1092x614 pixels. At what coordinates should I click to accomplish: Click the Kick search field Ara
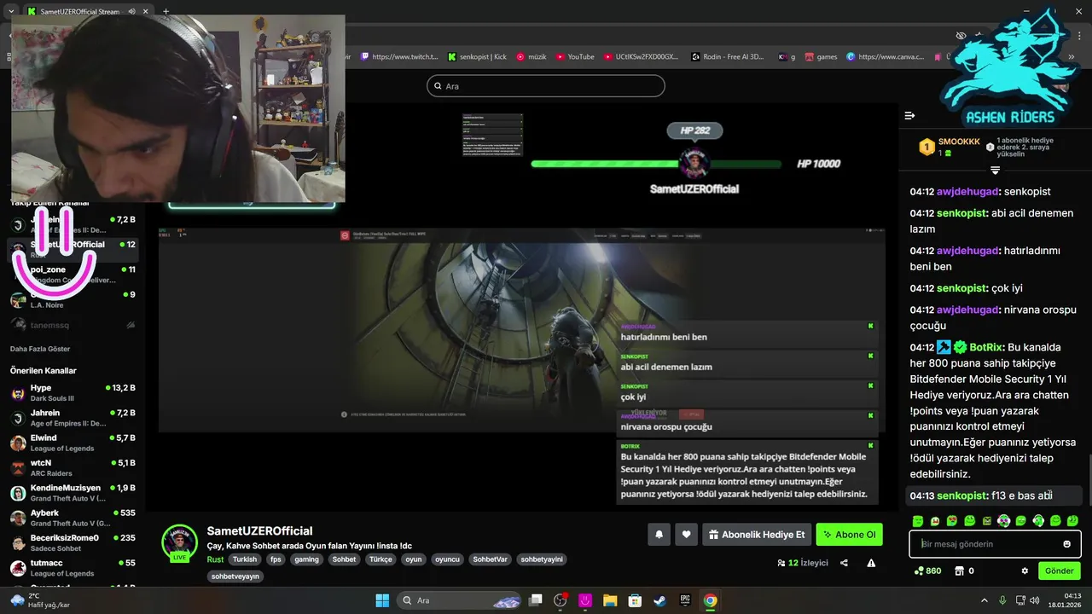coord(545,86)
